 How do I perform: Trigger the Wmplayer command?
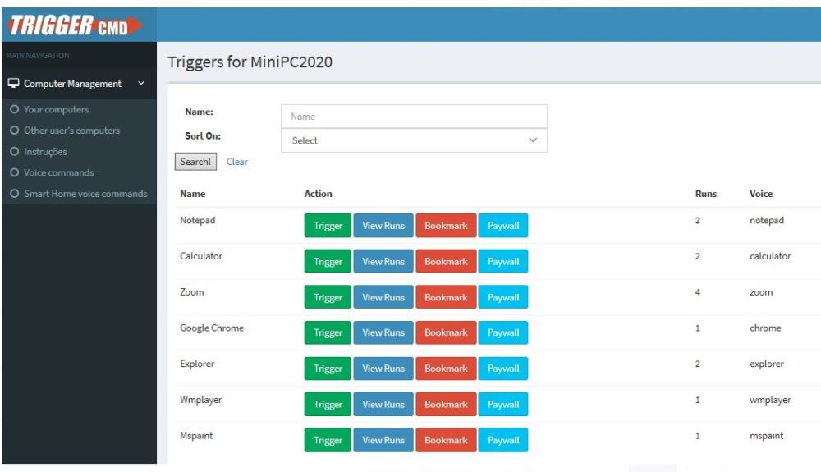coord(328,404)
